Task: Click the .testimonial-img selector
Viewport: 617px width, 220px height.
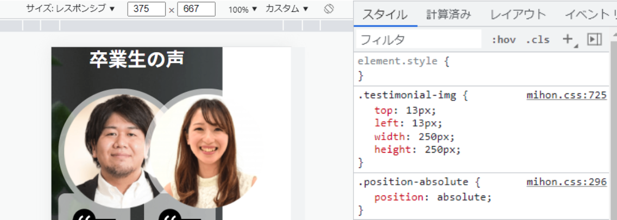Action: tap(407, 95)
